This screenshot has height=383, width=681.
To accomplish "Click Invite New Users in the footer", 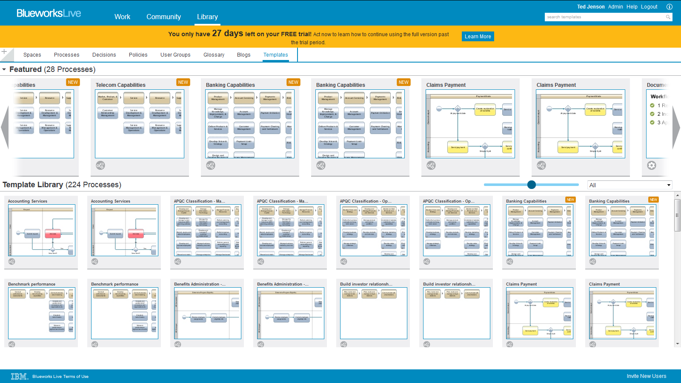I will click(x=647, y=376).
